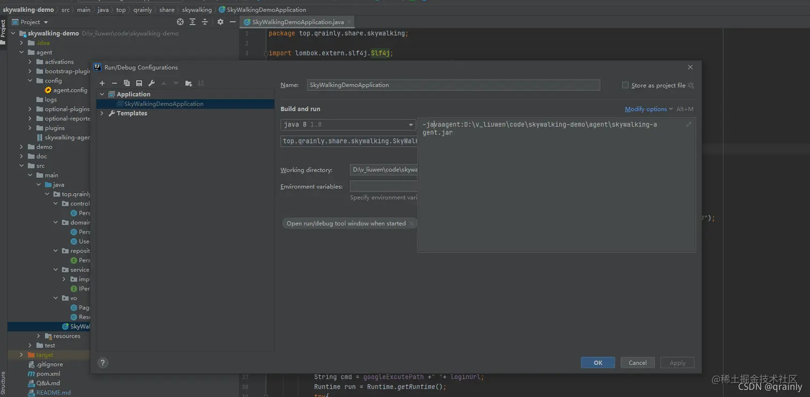
Task: Open the Modify options dropdown
Action: [648, 109]
